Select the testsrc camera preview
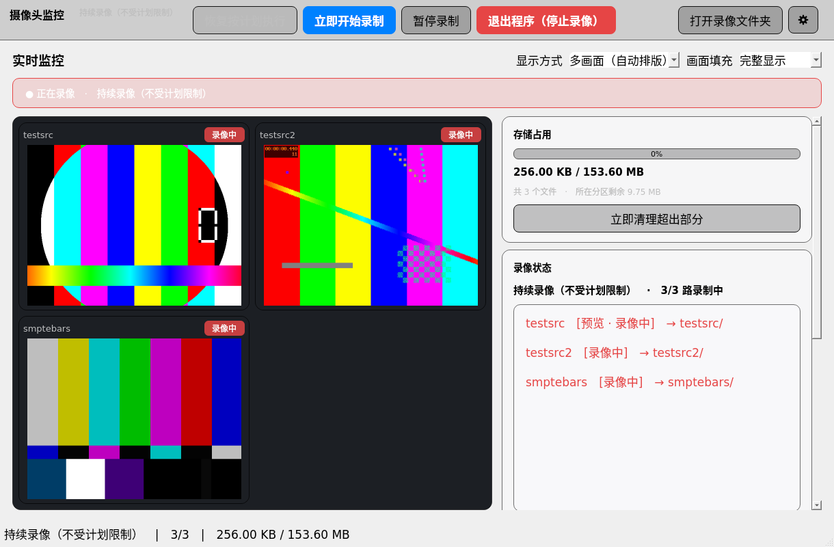 point(135,225)
